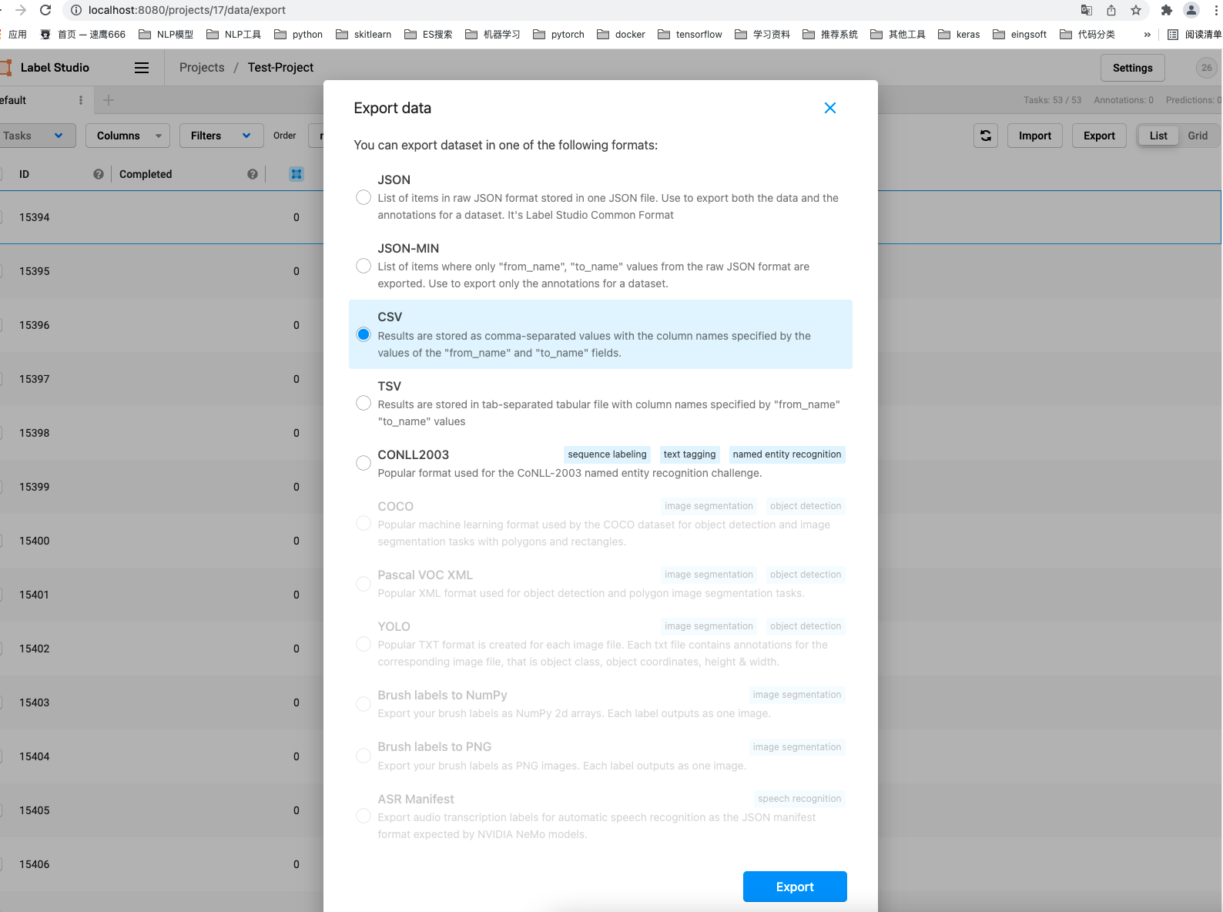Open the reading list icon
1223x912 pixels.
coord(1173,35)
